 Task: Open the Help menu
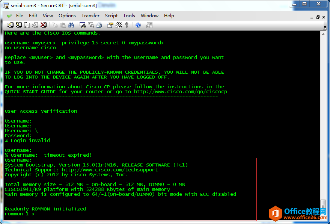169,16
